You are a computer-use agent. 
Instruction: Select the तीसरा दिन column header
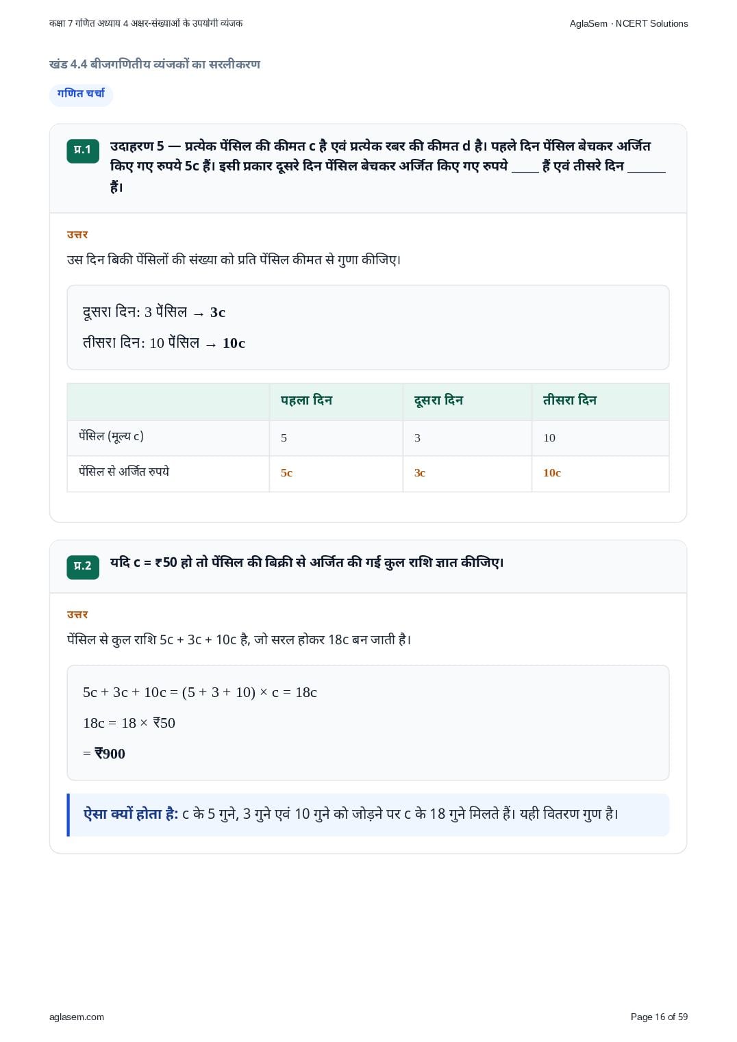tap(570, 401)
